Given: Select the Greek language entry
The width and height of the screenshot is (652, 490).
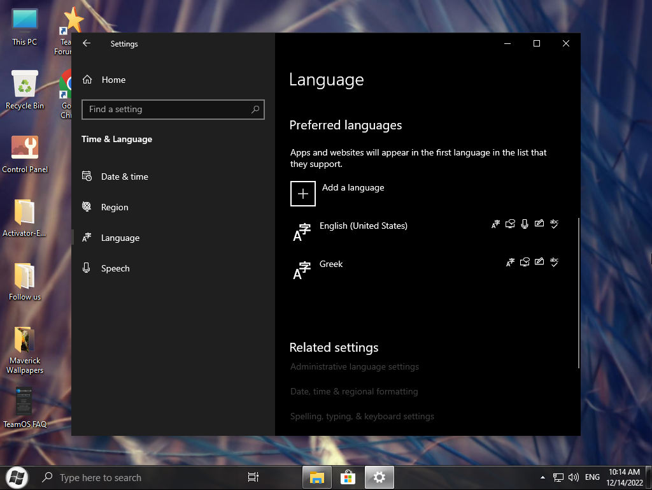Looking at the screenshot, I should (x=331, y=264).
